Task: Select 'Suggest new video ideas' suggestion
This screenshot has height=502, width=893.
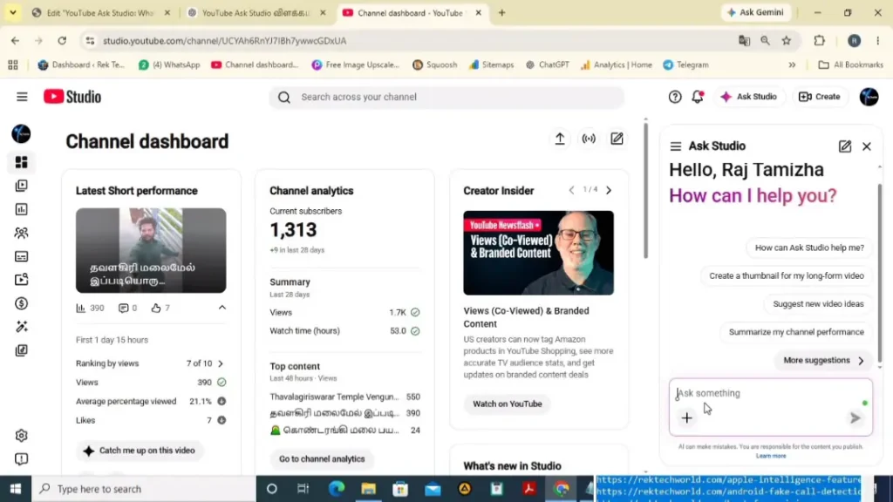Action: 818,304
